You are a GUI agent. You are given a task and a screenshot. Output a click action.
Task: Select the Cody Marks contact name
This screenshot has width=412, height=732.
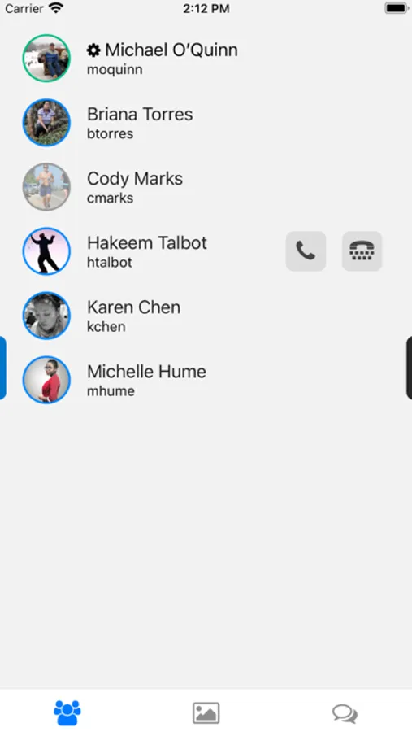click(x=135, y=179)
